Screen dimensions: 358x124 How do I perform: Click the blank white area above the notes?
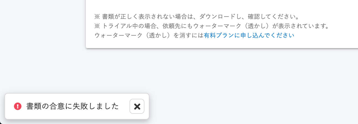click(x=221, y=5)
